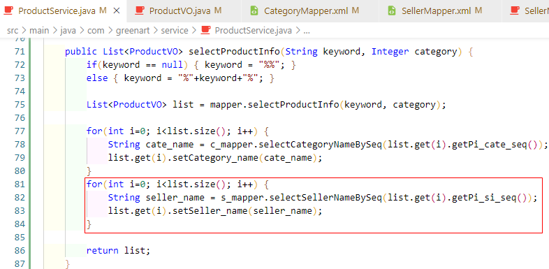Open the ProductVO.java tab
This screenshot has width=549, height=269.
coord(185,11)
